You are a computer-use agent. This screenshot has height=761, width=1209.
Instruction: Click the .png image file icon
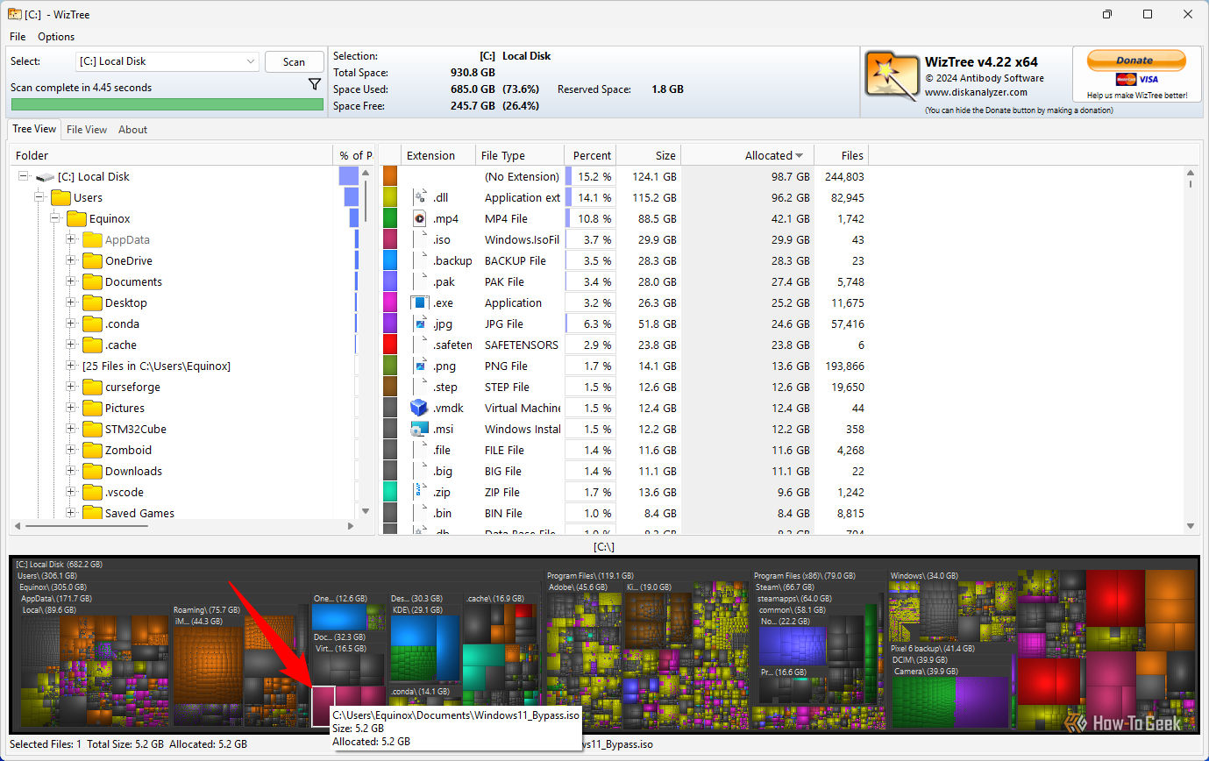[419, 366]
